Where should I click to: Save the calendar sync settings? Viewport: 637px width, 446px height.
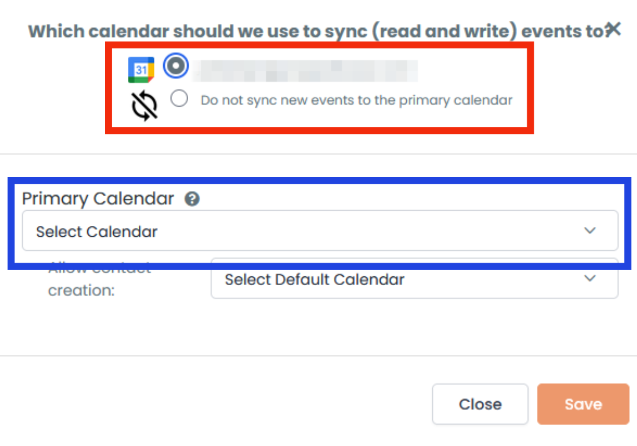click(x=583, y=404)
